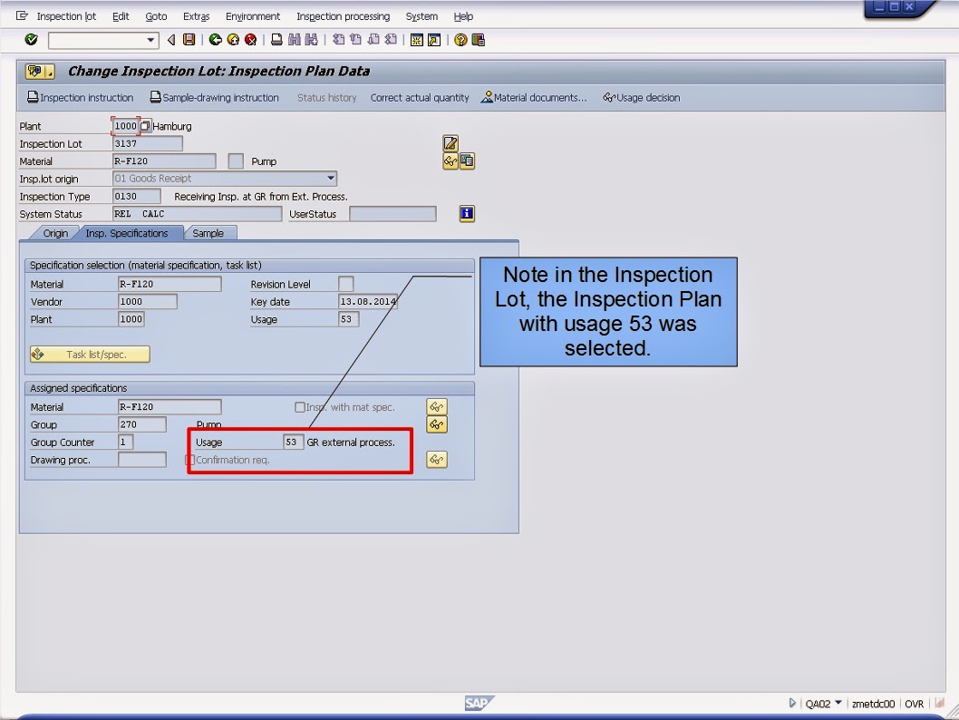Switch to the Sample tab
The image size is (959, 720).
tap(209, 232)
